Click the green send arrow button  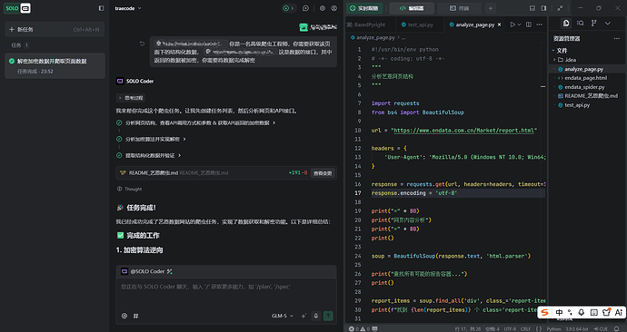pos(328,316)
